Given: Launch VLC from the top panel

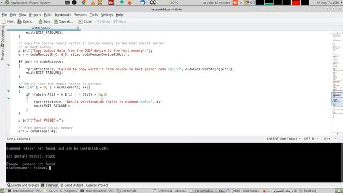Looking at the screenshot, I should point(93,3).
